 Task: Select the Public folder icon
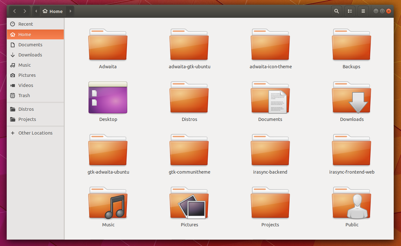[x=352, y=203]
